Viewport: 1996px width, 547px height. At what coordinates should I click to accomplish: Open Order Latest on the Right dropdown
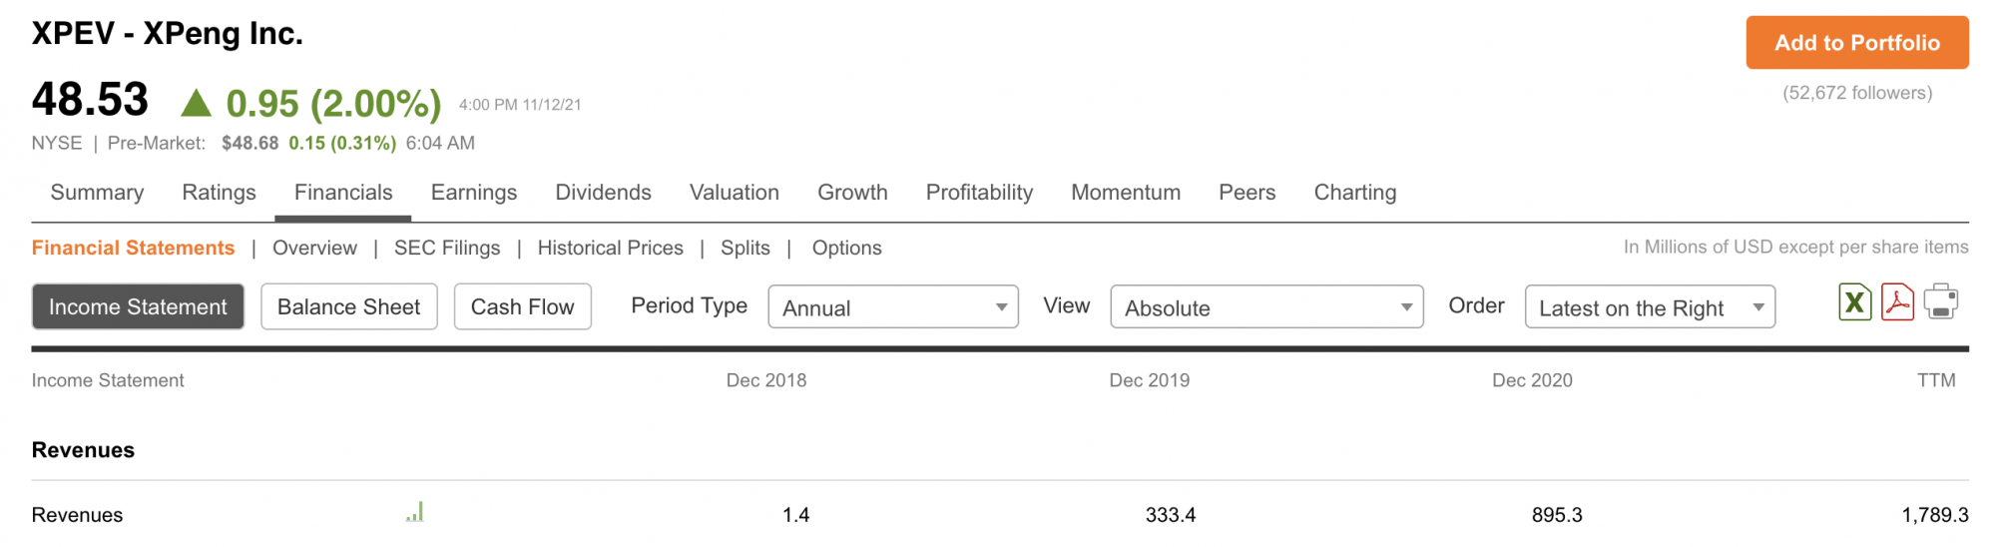(x=1650, y=307)
